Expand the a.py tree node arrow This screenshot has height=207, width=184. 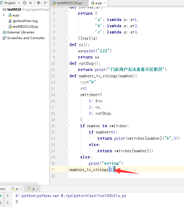[4, 15]
